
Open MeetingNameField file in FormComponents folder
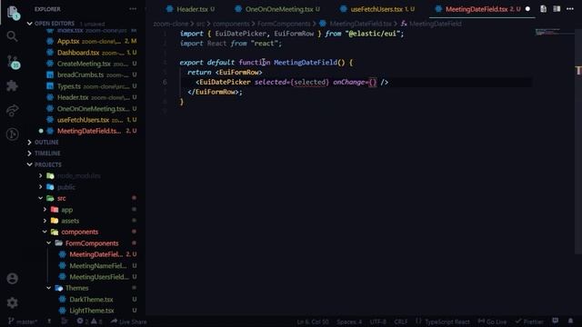98,265
